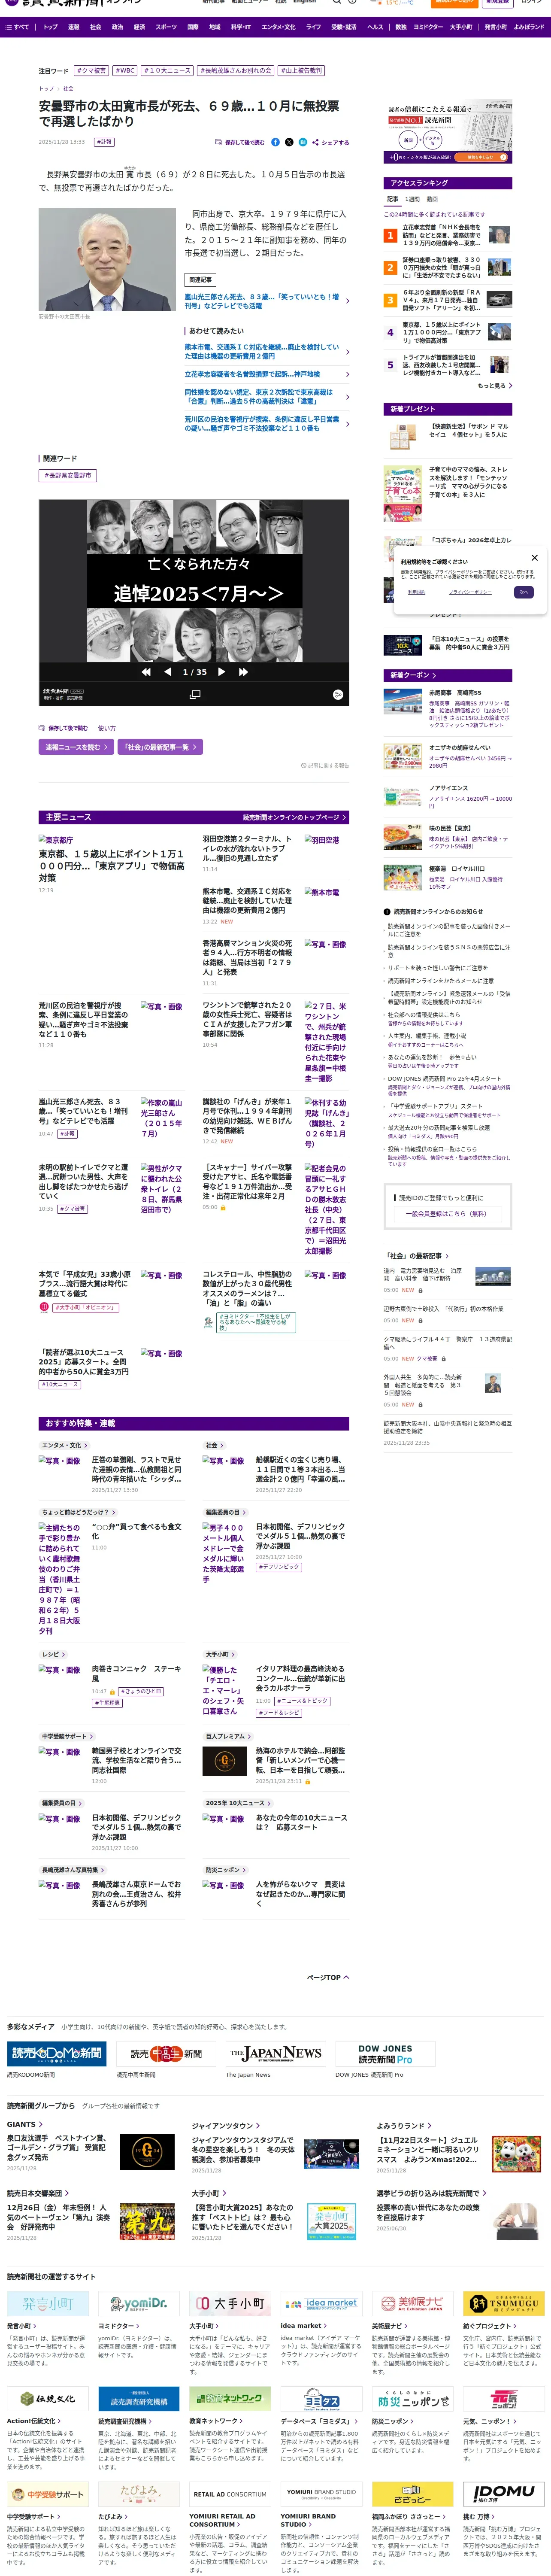This screenshot has width=551, height=2576.
Task: Select 社会 in top navigation
Action: pyautogui.click(x=95, y=27)
